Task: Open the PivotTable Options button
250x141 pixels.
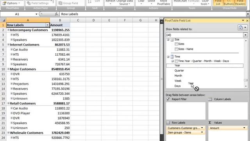Action: 11,3
